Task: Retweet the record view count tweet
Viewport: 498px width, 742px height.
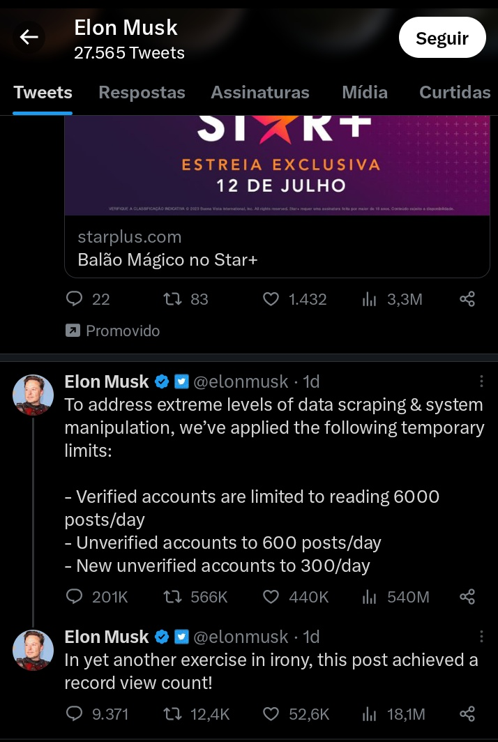Action: (171, 713)
